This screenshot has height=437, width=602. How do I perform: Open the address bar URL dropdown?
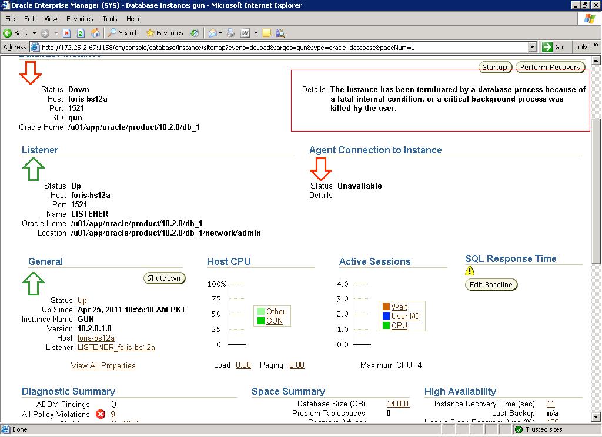[533, 47]
